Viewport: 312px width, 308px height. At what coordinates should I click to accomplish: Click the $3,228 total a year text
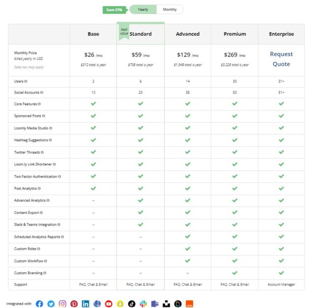point(235,65)
